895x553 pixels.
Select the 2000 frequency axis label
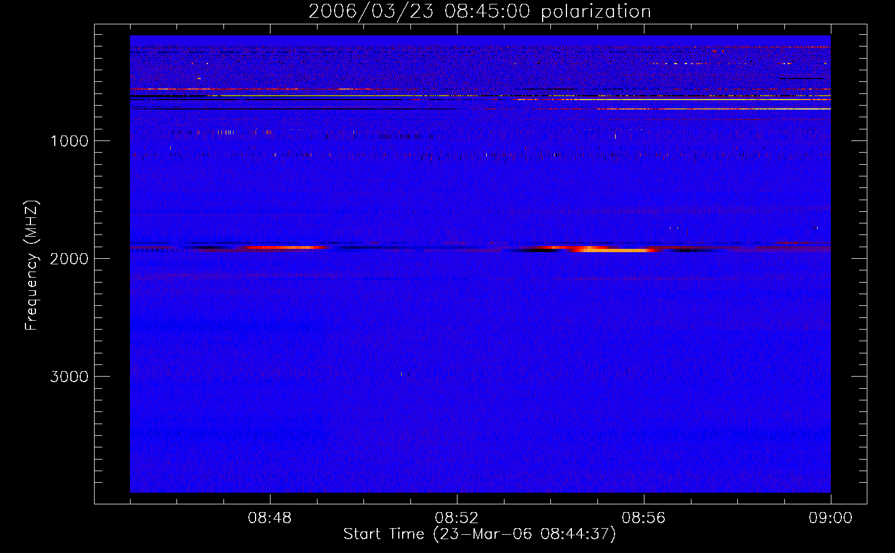[69, 259]
